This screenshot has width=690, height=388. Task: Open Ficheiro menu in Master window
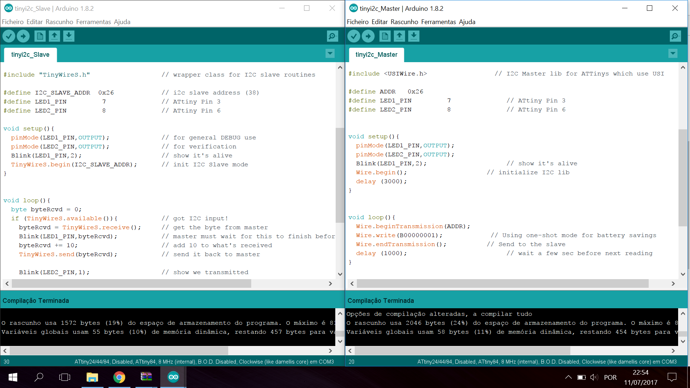[x=358, y=22]
